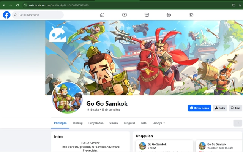
Task: Click the 19 rb suka count
Action: pyautogui.click(x=93, y=110)
